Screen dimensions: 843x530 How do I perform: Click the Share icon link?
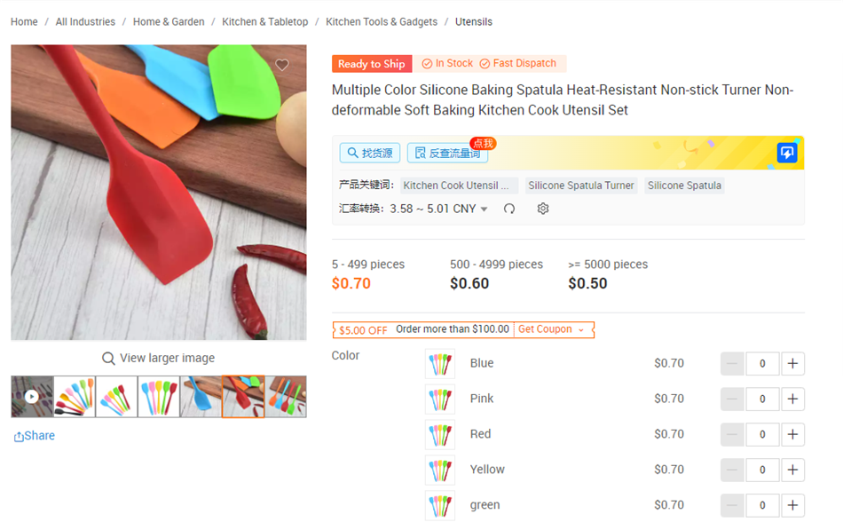coord(35,436)
